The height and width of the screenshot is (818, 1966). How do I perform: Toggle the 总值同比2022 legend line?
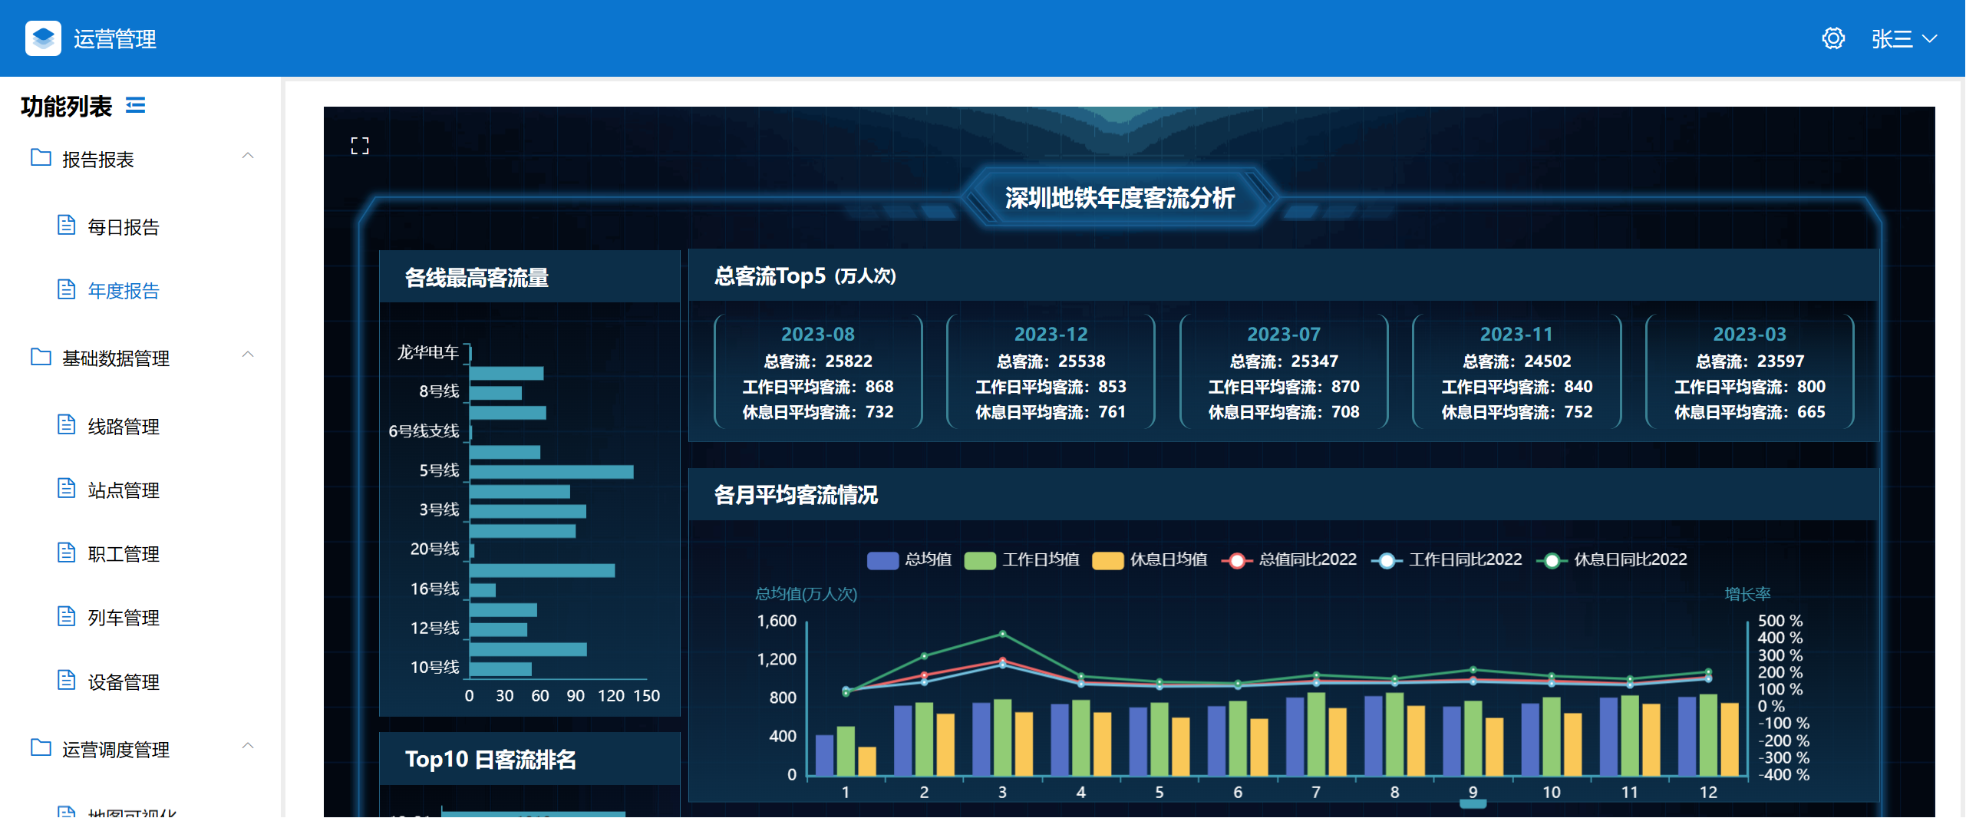coord(1288,560)
